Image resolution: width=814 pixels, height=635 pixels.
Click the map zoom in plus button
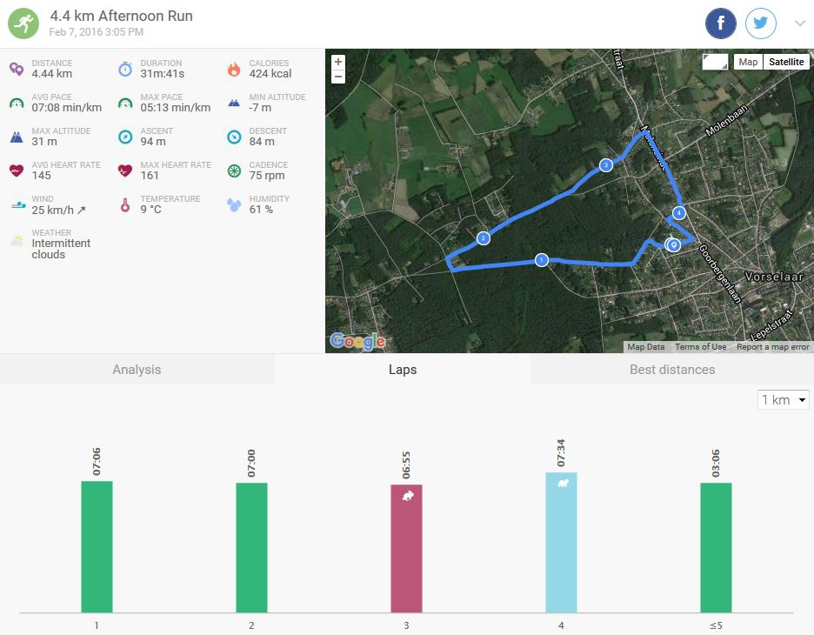338,62
